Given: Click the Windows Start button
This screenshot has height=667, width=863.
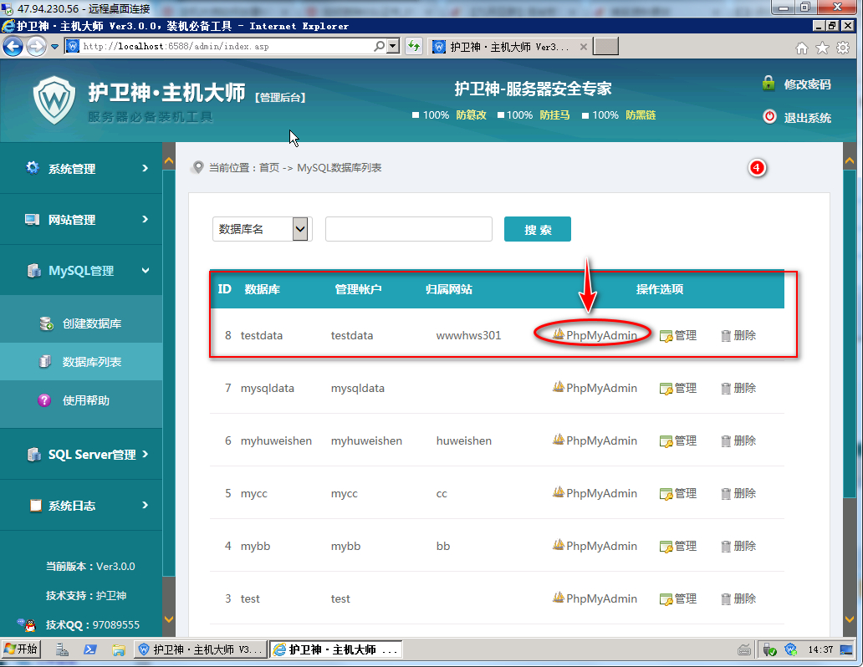Looking at the screenshot, I should pyautogui.click(x=22, y=649).
